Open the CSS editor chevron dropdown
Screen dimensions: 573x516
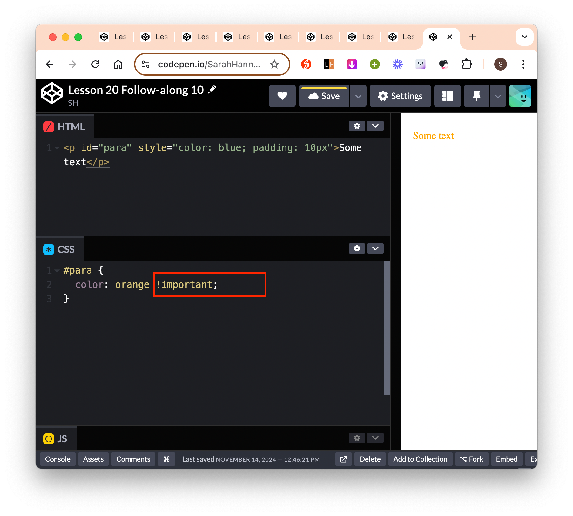[375, 248]
